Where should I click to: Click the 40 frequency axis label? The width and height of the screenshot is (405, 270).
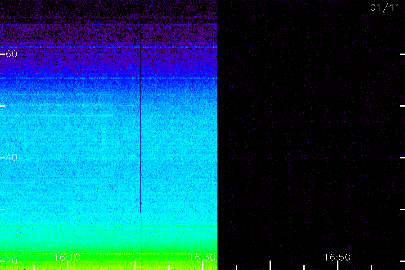(x=11, y=157)
